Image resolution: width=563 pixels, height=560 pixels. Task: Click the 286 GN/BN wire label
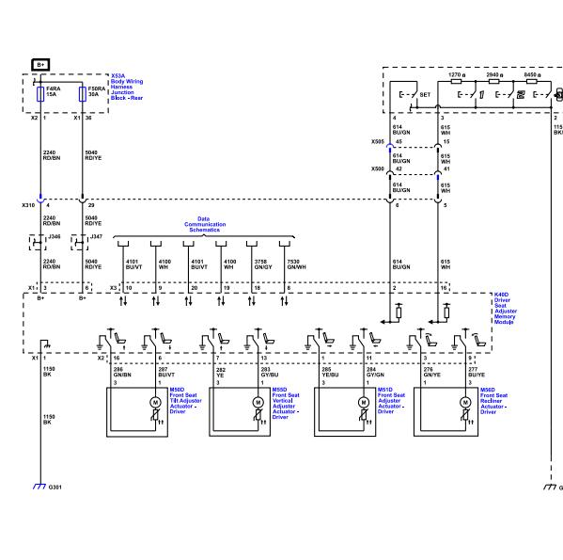pos(122,372)
